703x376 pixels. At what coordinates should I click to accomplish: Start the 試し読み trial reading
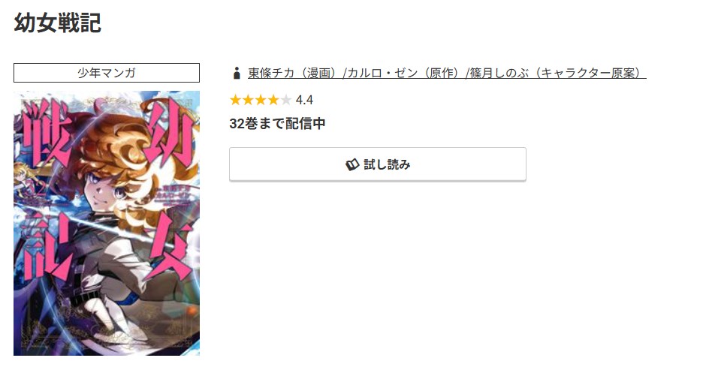(378, 164)
